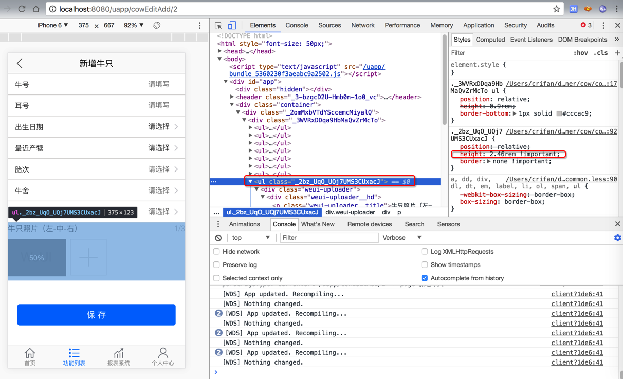Click the back arrow in app header
Viewport: 623px width, 380px height.
pos(20,63)
